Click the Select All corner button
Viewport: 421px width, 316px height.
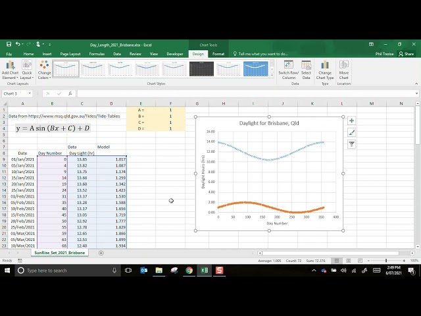(x=4, y=103)
